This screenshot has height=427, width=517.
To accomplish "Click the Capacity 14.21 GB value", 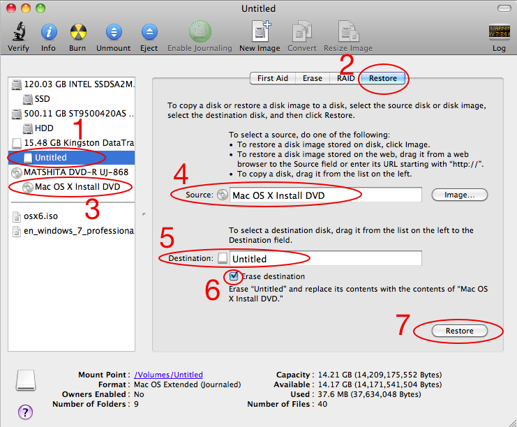I will pos(380,375).
